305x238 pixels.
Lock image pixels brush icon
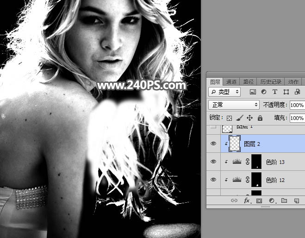(x=240, y=118)
